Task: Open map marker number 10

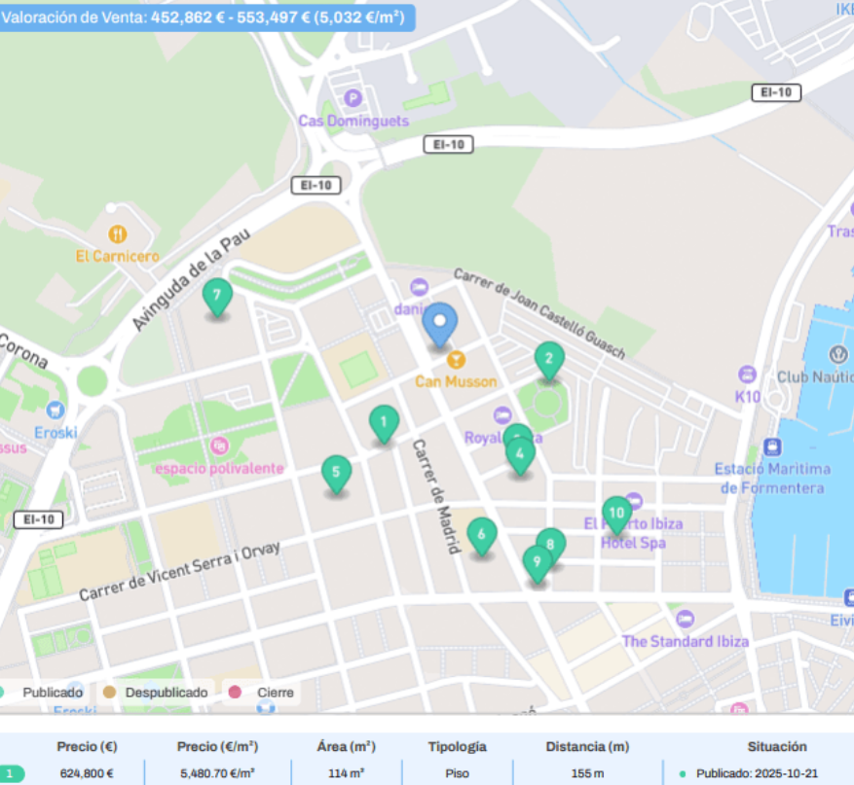Action: (x=614, y=511)
